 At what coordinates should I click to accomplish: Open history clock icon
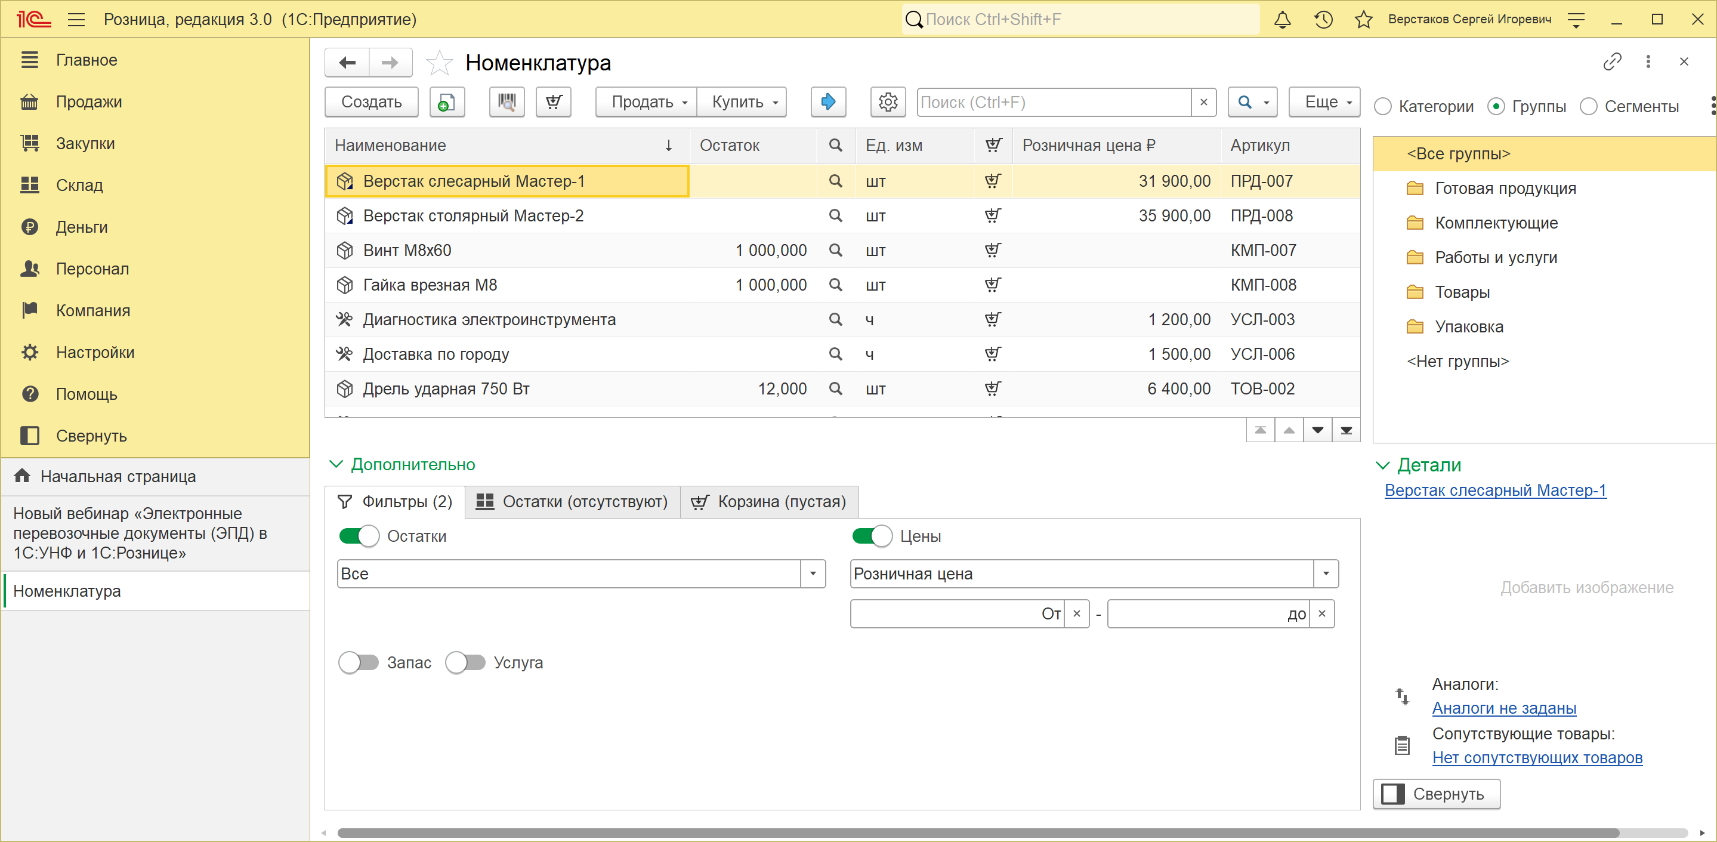point(1323,19)
